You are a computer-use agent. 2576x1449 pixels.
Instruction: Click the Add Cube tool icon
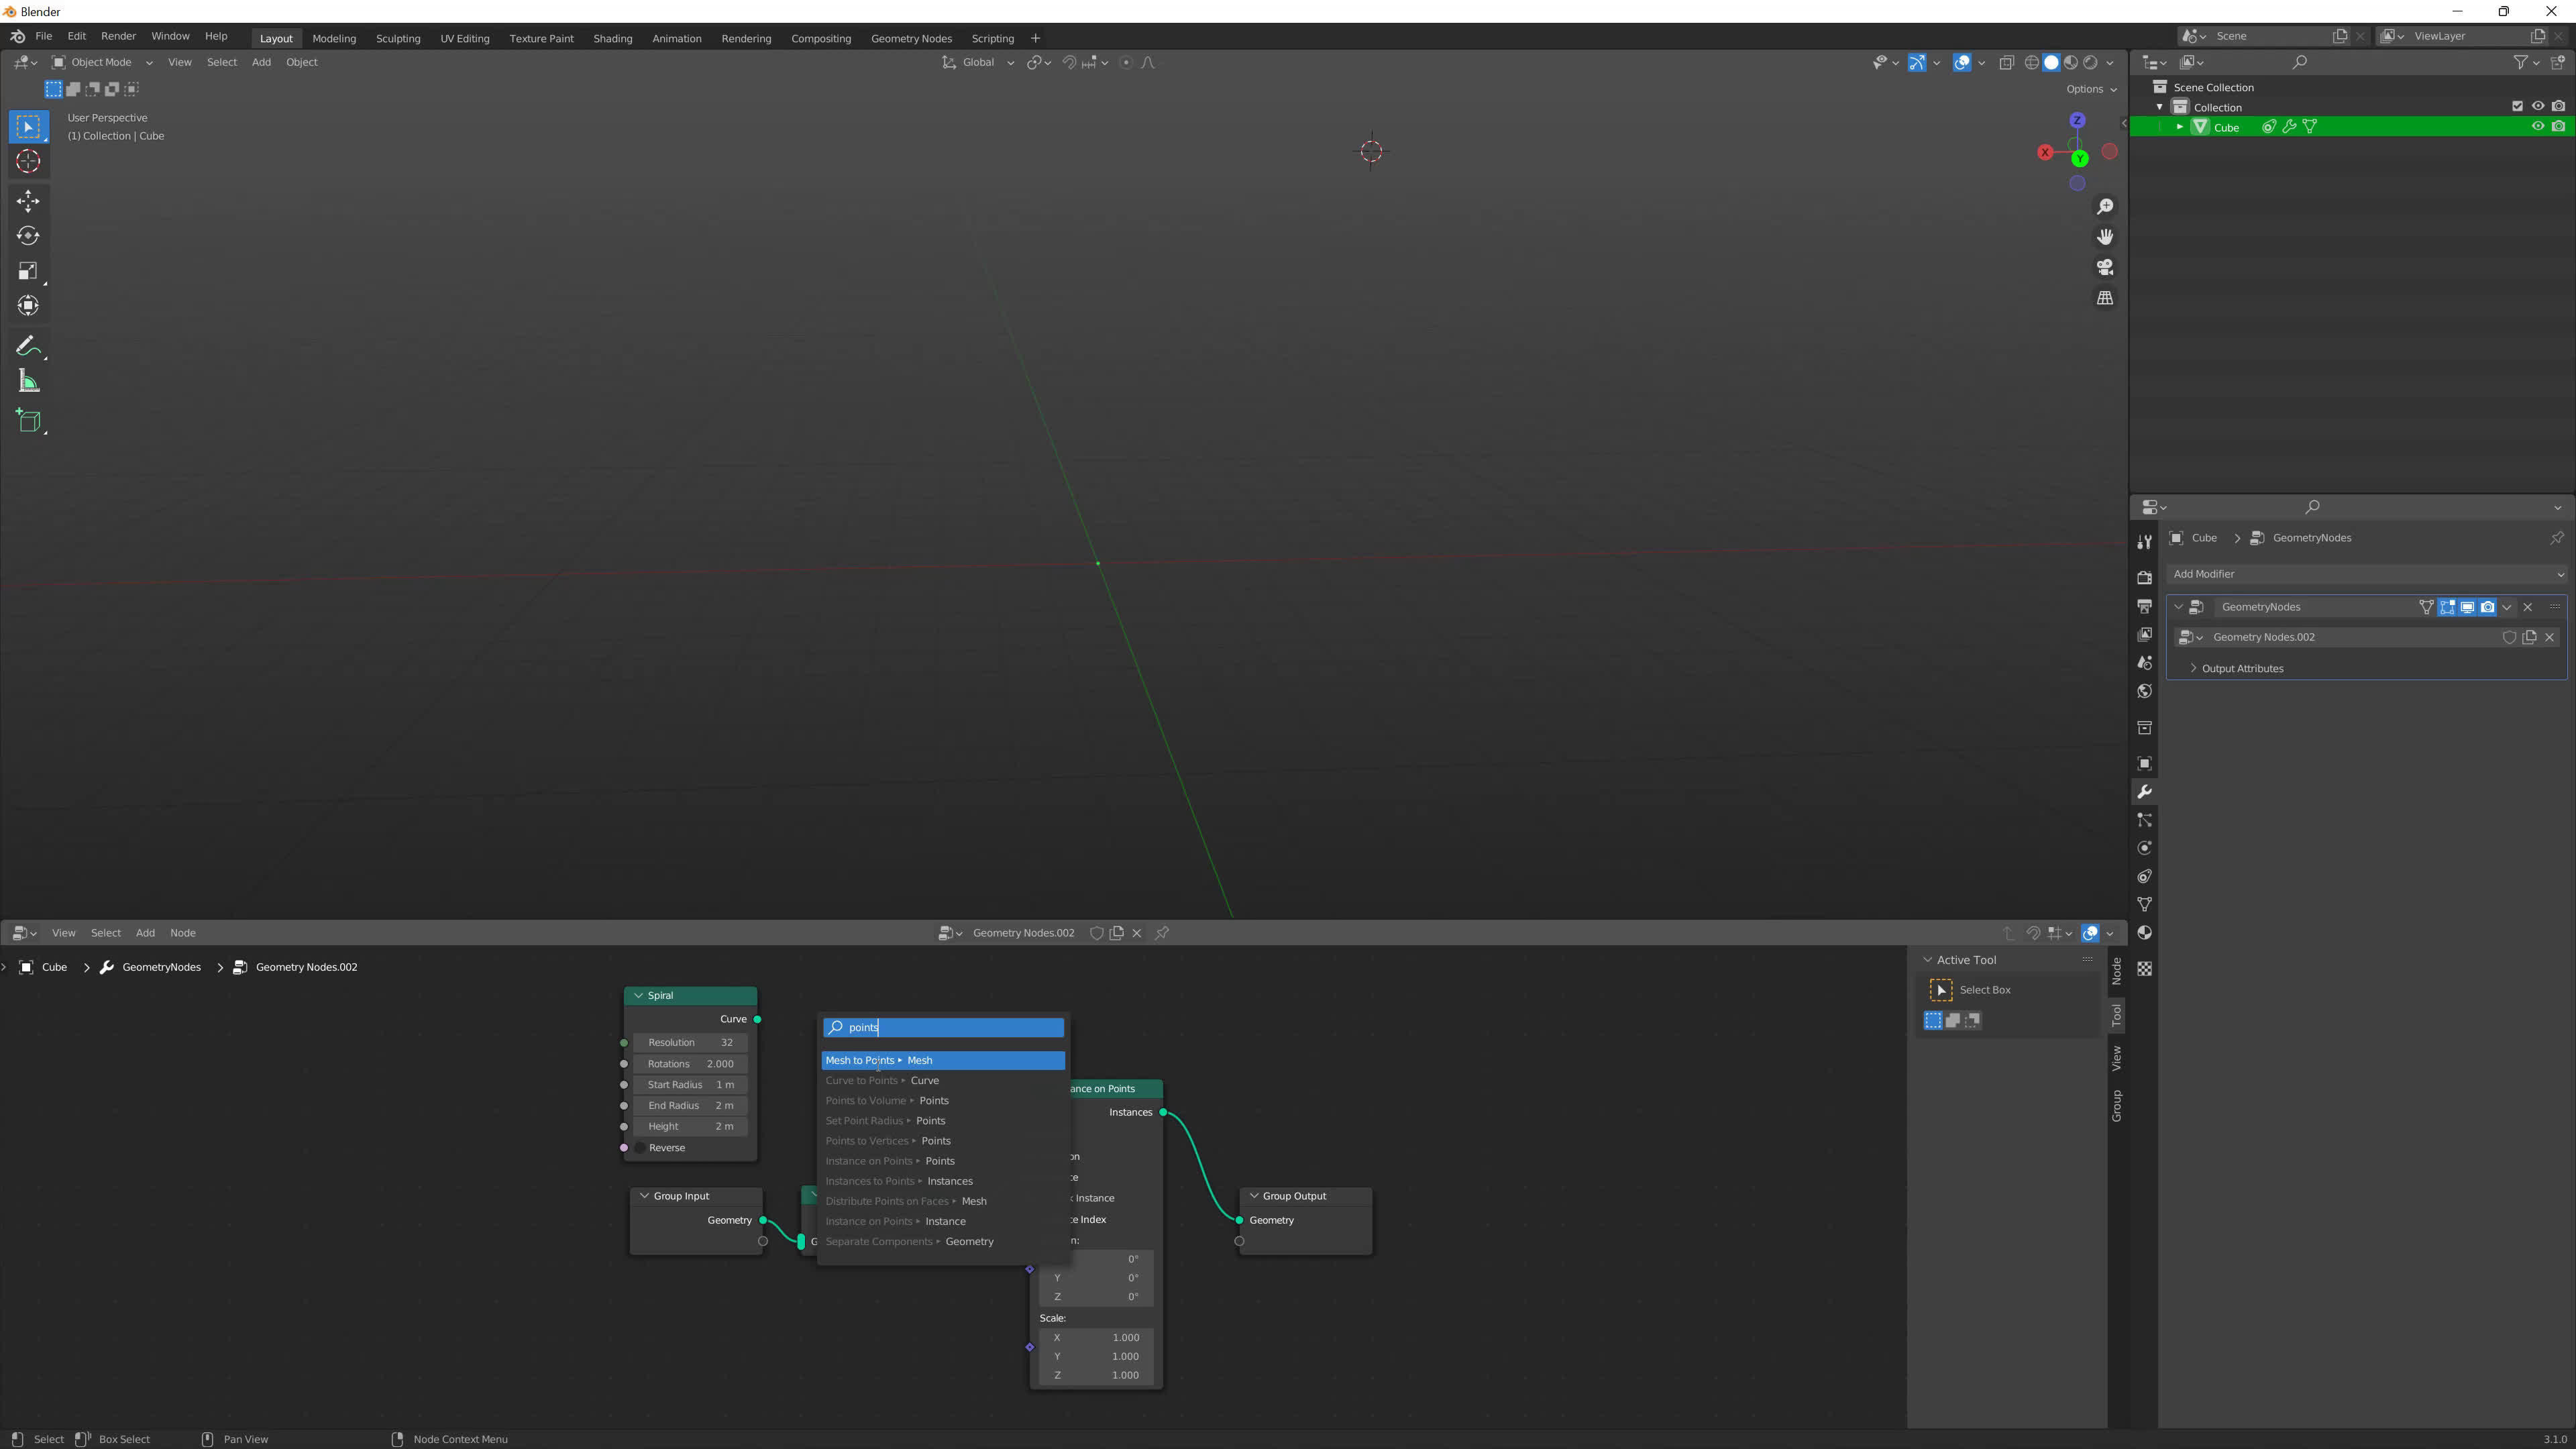[x=28, y=421]
